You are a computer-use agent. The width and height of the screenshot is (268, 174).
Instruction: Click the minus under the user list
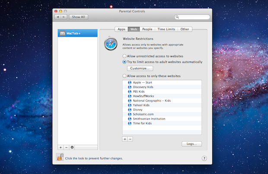point(66,147)
